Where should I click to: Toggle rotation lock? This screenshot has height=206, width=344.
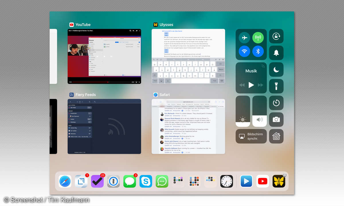276,36
